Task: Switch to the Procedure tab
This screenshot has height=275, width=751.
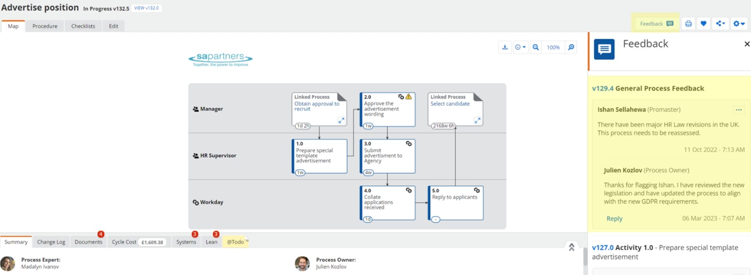Action: pos(45,26)
